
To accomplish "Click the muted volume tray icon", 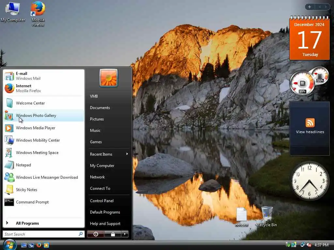I will pos(309,245).
